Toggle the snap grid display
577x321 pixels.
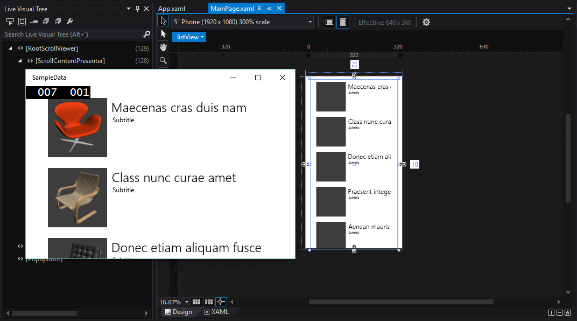click(x=196, y=302)
